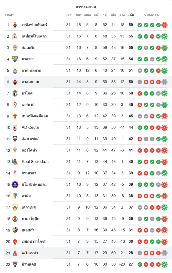
Task: Open the Real Socieda… team link
Action: tap(35, 162)
